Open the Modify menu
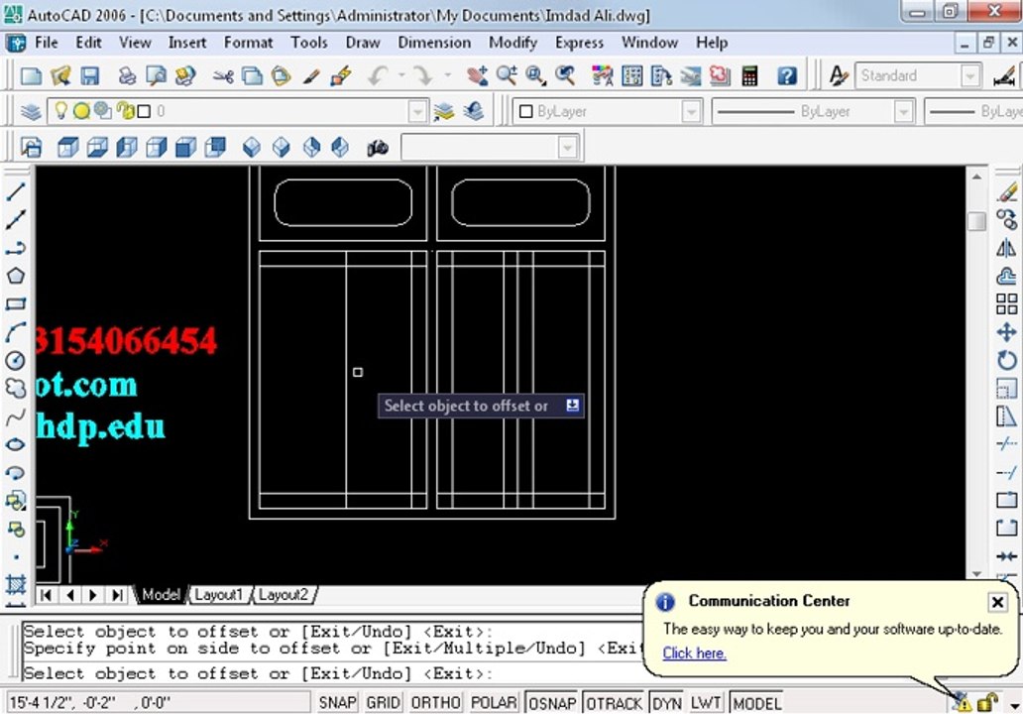Screen dimensions: 1023x714 pyautogui.click(x=512, y=43)
